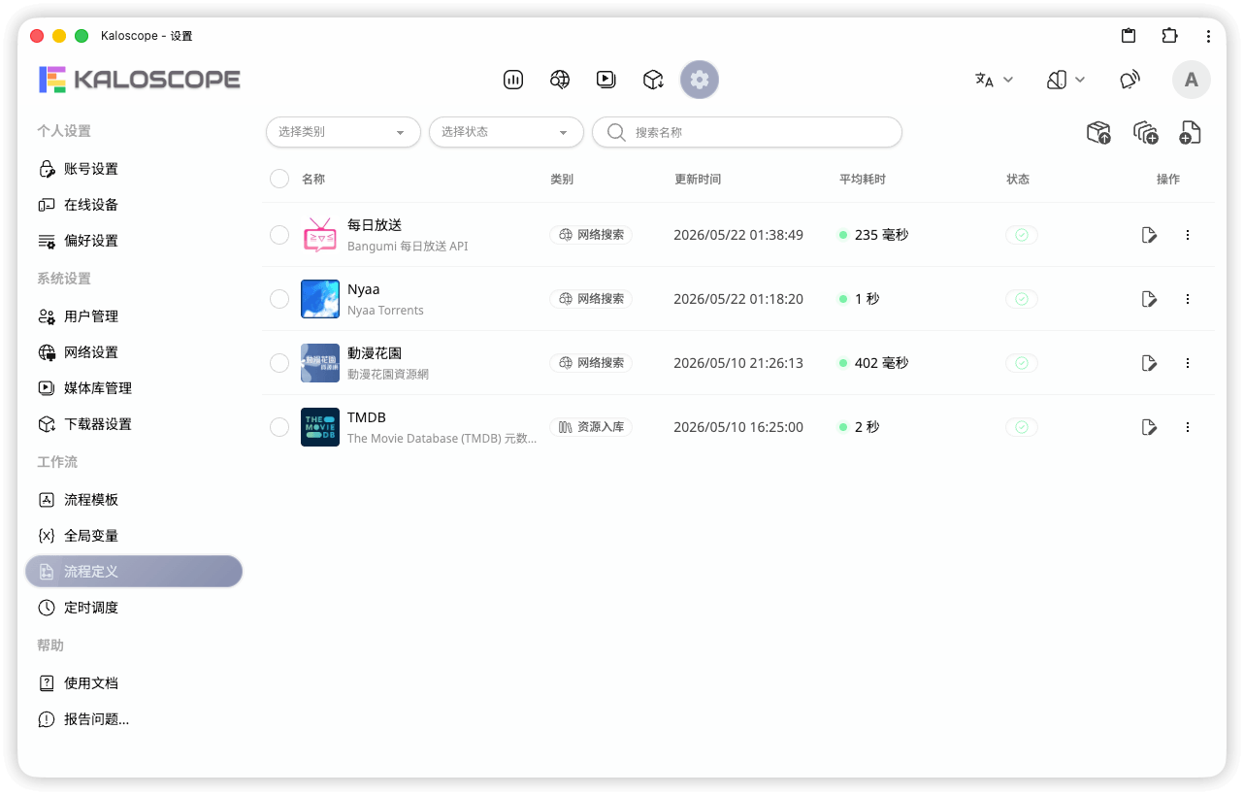Edit the 動漫花園 flow definition
The width and height of the screenshot is (1244, 795).
tap(1150, 363)
